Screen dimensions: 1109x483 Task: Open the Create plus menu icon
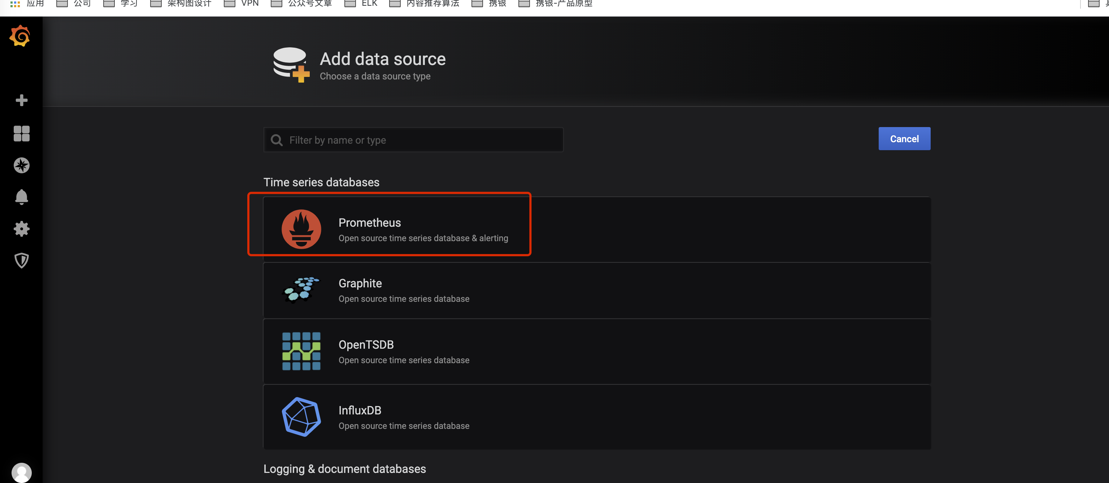point(22,100)
